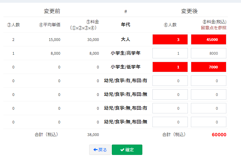Edit 小学生/低学年 headcount field showing 1
The image size is (241, 158).
pyautogui.click(x=170, y=67)
